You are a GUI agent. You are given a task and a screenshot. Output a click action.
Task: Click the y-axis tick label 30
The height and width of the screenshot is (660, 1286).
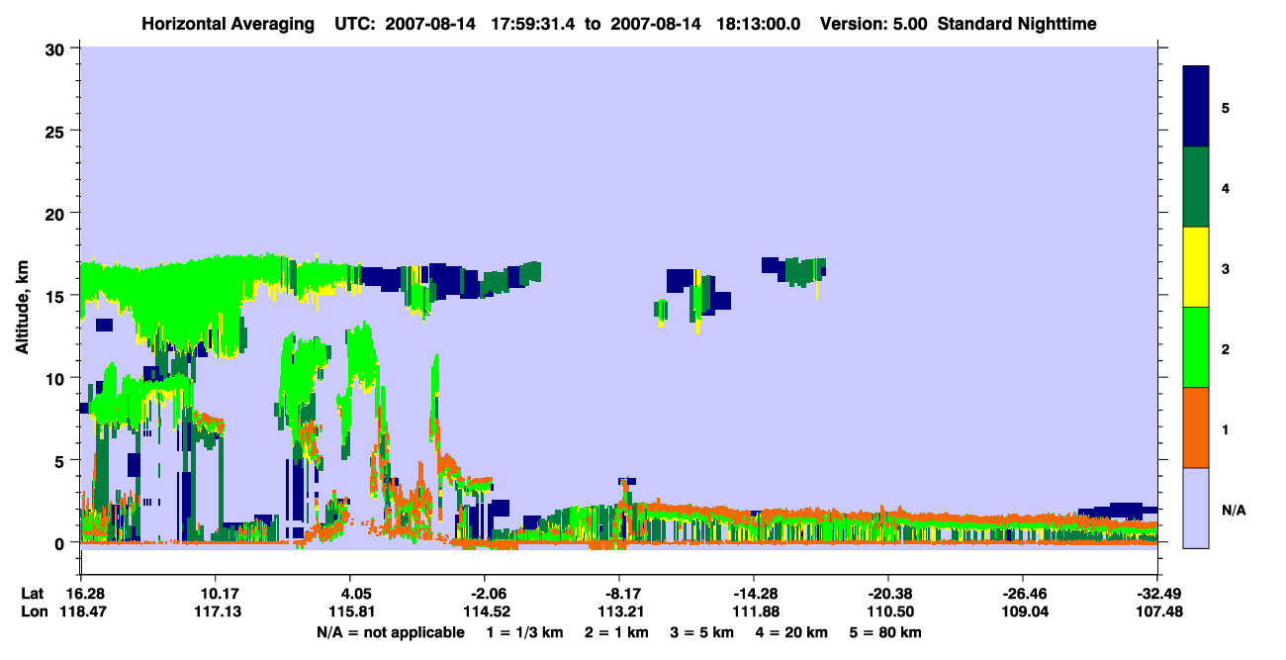tap(57, 48)
